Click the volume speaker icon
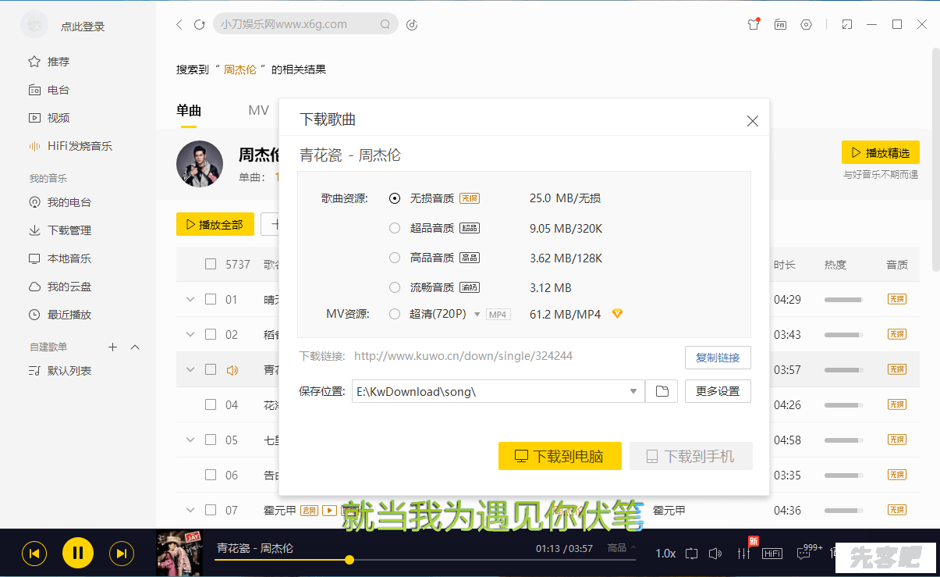Screen dimensions: 940x577 tap(715, 554)
